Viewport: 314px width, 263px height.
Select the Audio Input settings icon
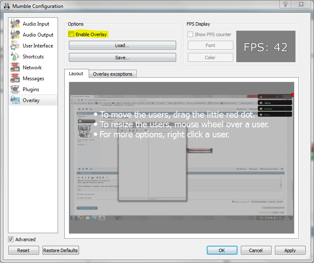16,24
